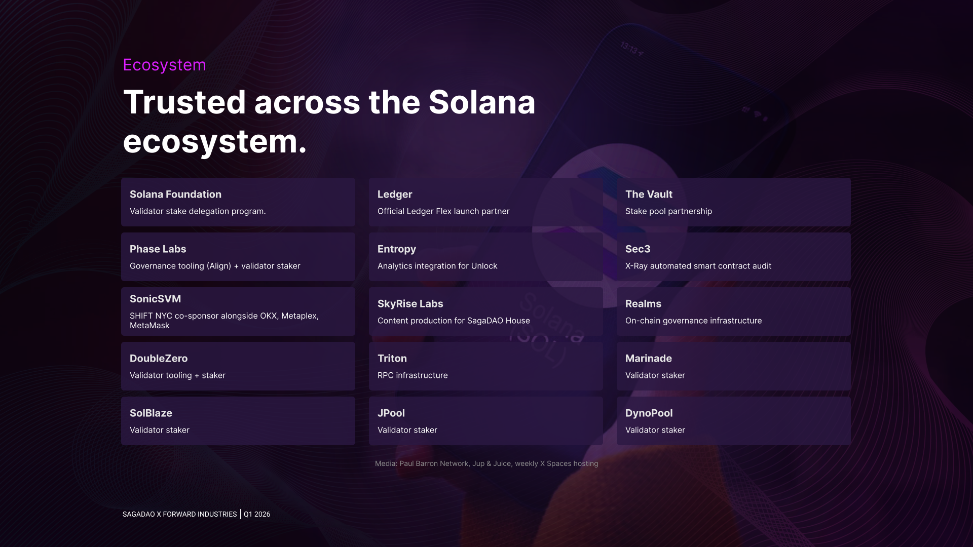
Task: Click the Q1 2026 footer date
Action: (x=257, y=514)
